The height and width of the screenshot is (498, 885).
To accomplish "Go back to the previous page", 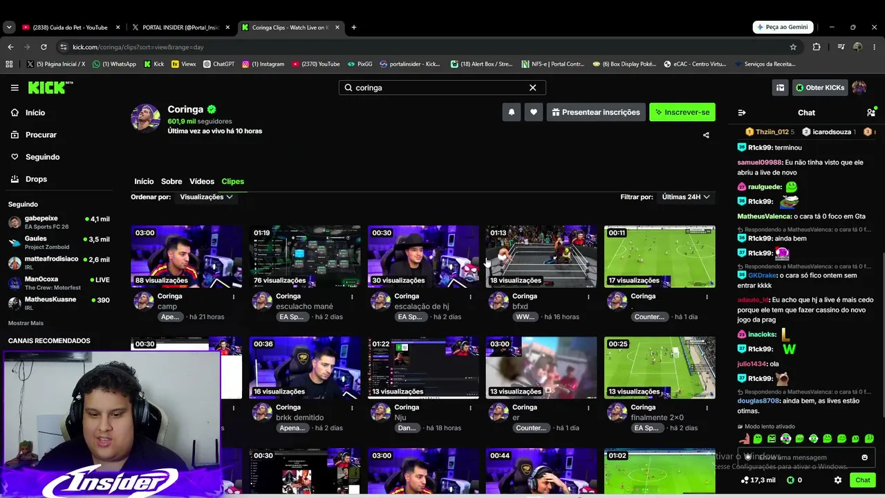I will 10,47.
